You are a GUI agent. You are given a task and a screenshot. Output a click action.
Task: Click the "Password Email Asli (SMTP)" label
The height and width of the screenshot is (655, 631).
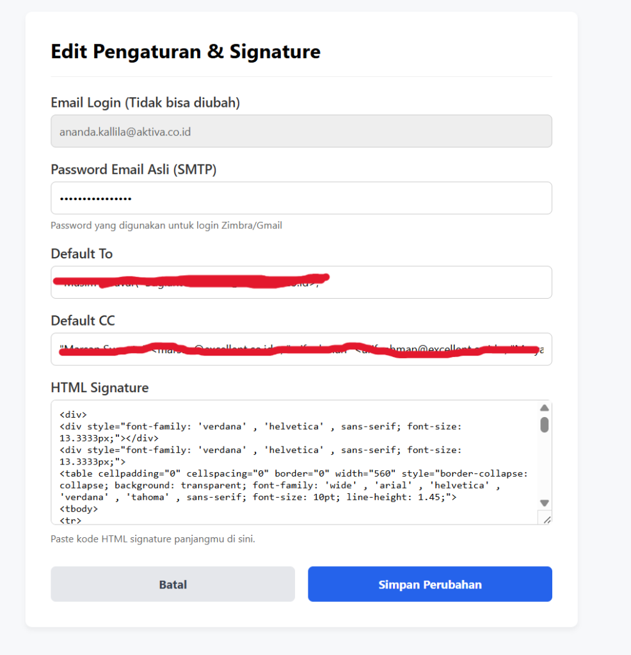pyautogui.click(x=133, y=170)
